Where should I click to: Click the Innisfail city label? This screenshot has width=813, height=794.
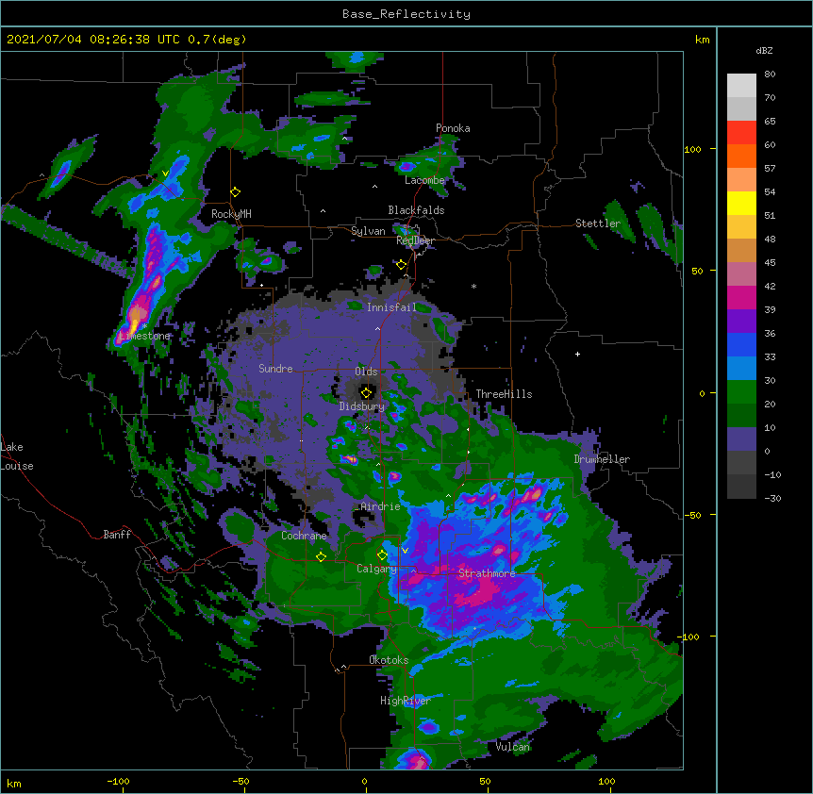(391, 307)
